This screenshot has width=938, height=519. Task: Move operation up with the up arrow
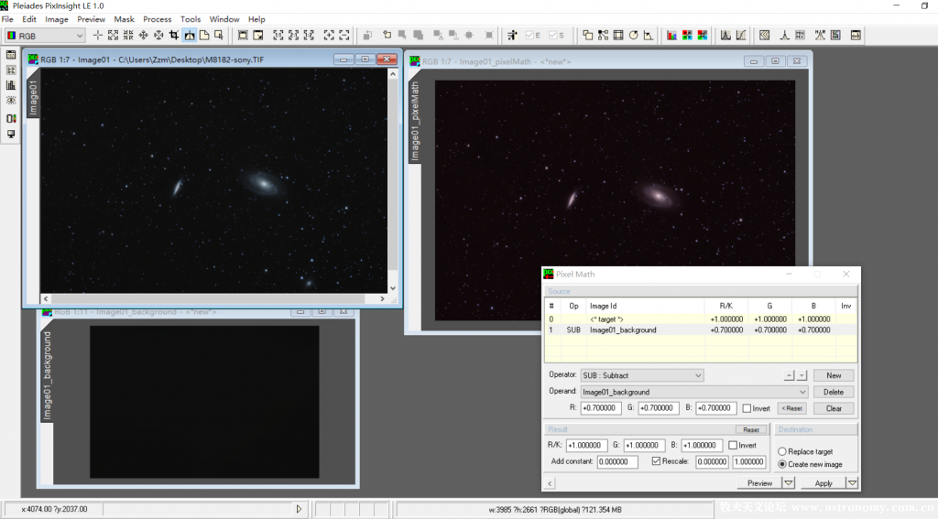(789, 375)
